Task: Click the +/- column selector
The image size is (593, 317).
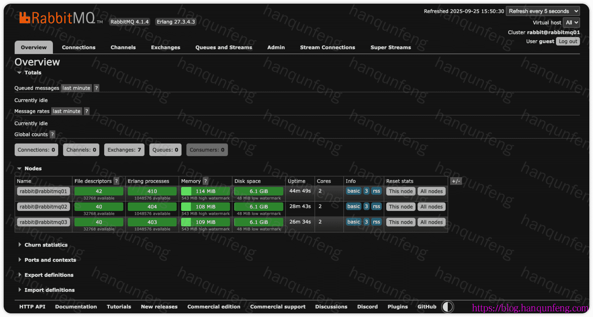Action: coord(456,181)
